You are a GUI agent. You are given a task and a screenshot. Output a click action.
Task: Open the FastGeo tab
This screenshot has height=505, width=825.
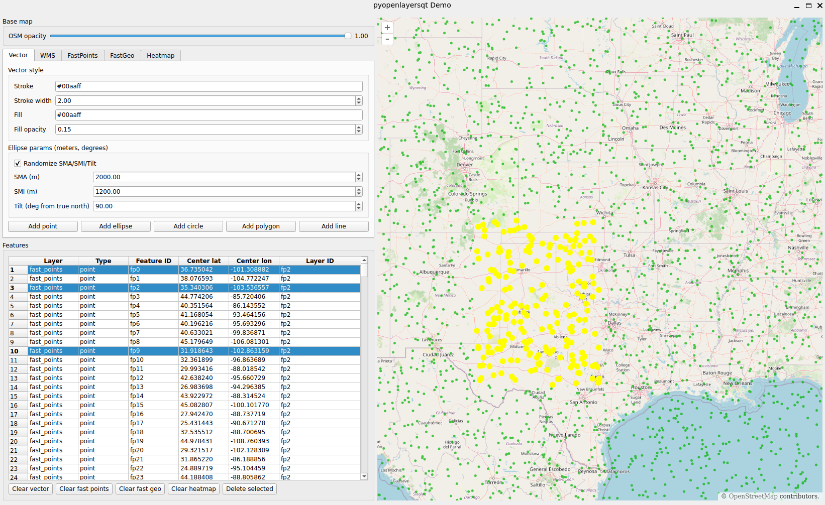pyautogui.click(x=122, y=56)
